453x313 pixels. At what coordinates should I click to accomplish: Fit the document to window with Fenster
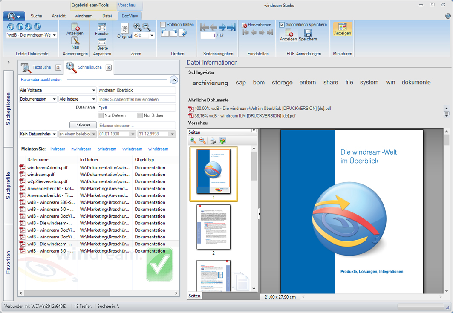pyautogui.click(x=102, y=29)
